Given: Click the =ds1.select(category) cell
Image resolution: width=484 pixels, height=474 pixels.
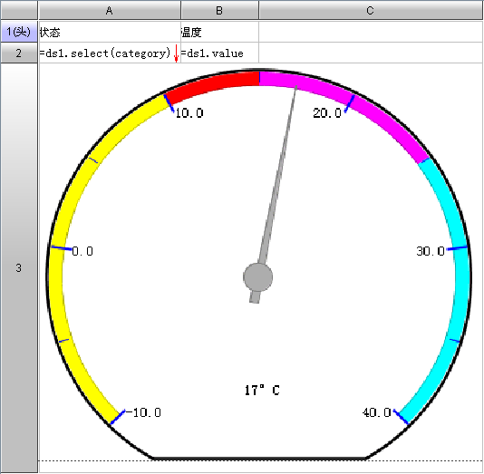Looking at the screenshot, I should click(110, 53).
